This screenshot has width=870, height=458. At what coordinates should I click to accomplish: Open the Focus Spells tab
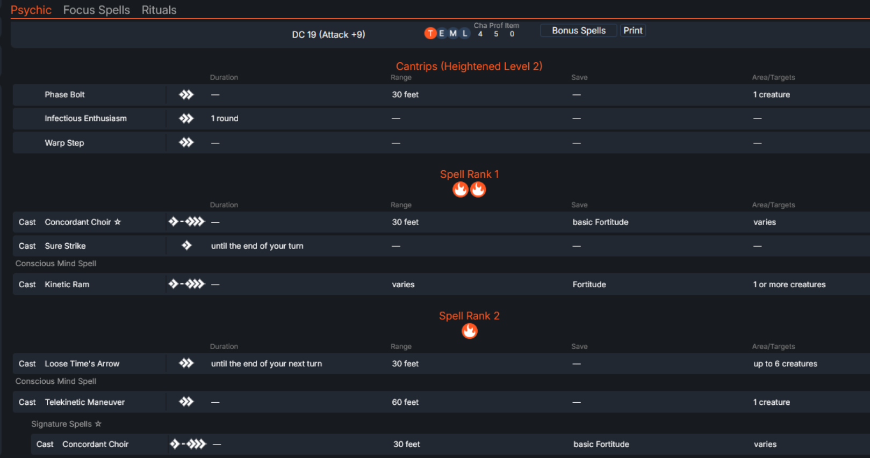[x=97, y=10]
